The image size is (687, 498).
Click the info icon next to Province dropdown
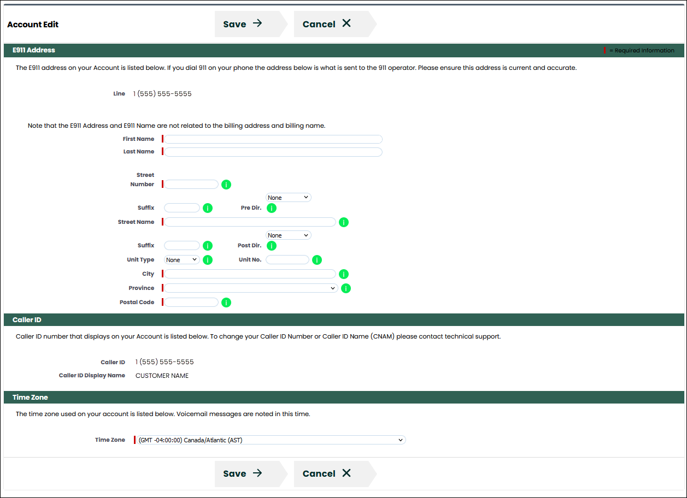(346, 288)
